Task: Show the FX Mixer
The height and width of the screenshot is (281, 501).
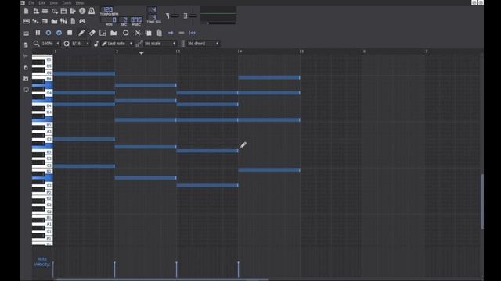Action: pos(63,21)
